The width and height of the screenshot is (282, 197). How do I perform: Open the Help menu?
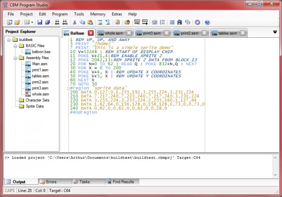coord(133,14)
